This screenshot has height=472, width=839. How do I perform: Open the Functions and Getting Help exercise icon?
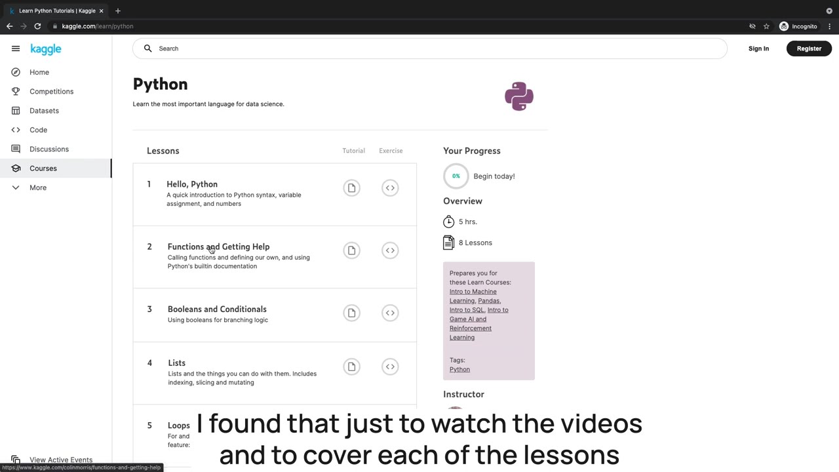[390, 250]
